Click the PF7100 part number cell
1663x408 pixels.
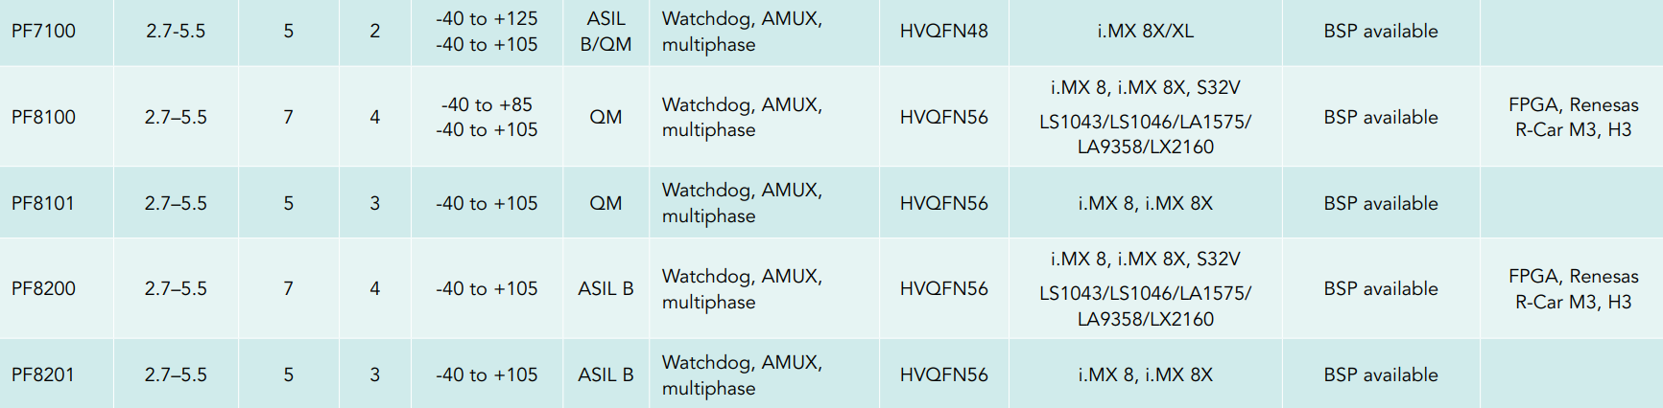tap(43, 31)
